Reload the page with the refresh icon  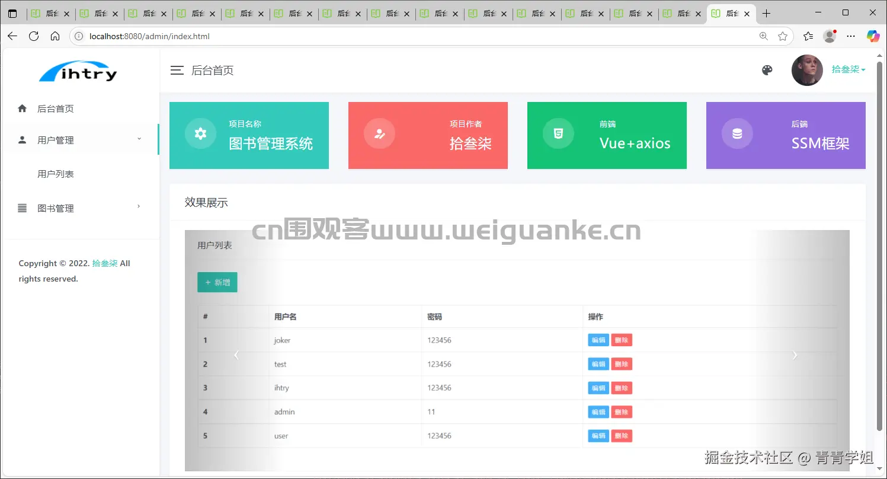point(34,36)
